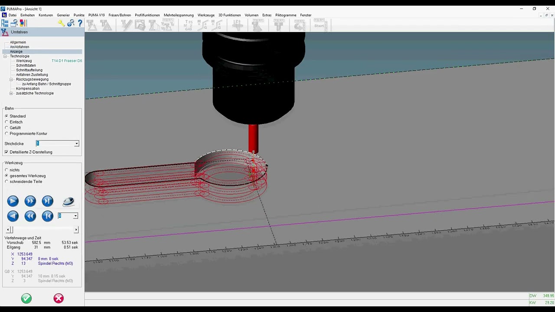
Task: Click the greyed Z-axis toolbar icon
Action: [x=238, y=25]
